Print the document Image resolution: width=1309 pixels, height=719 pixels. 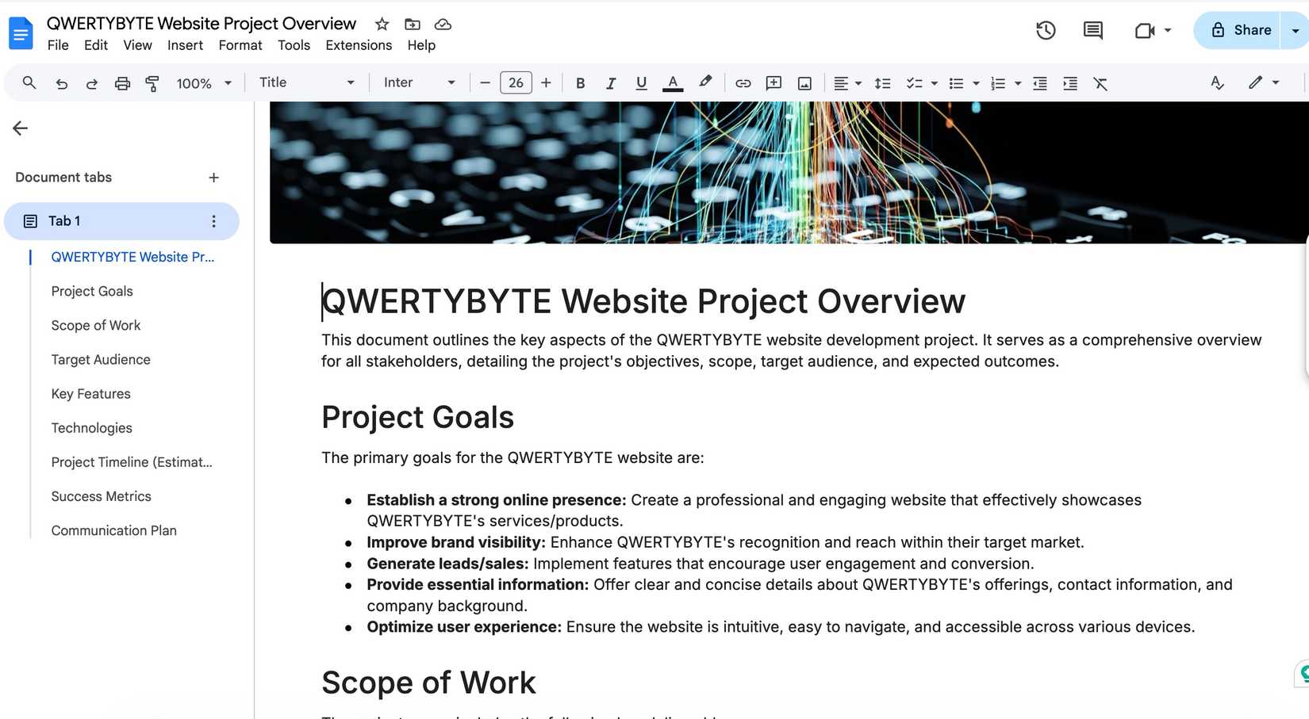tap(122, 82)
